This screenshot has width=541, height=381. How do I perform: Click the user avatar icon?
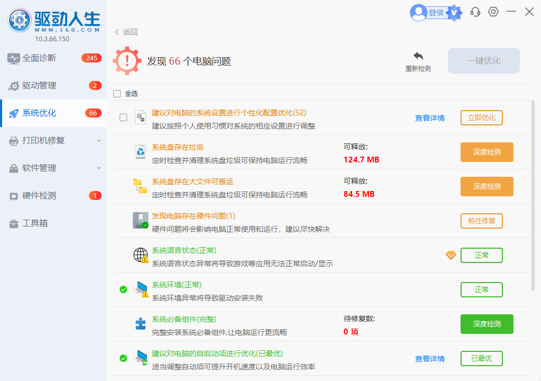(x=419, y=13)
